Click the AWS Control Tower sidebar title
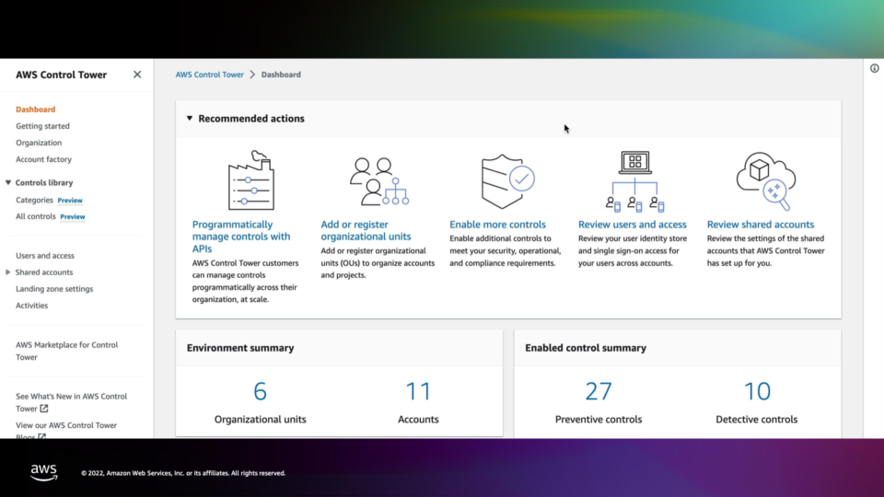 click(61, 75)
